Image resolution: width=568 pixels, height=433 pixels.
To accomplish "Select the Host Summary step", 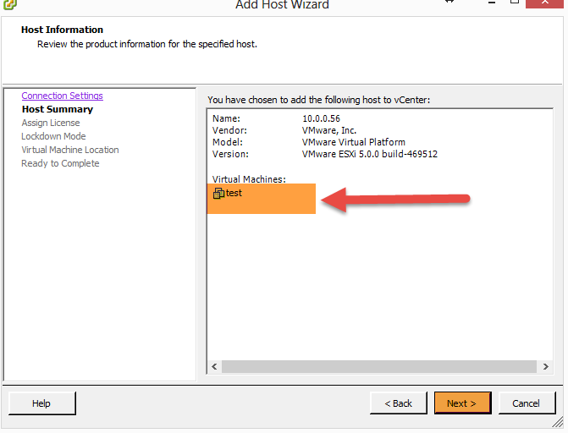I will click(x=58, y=109).
